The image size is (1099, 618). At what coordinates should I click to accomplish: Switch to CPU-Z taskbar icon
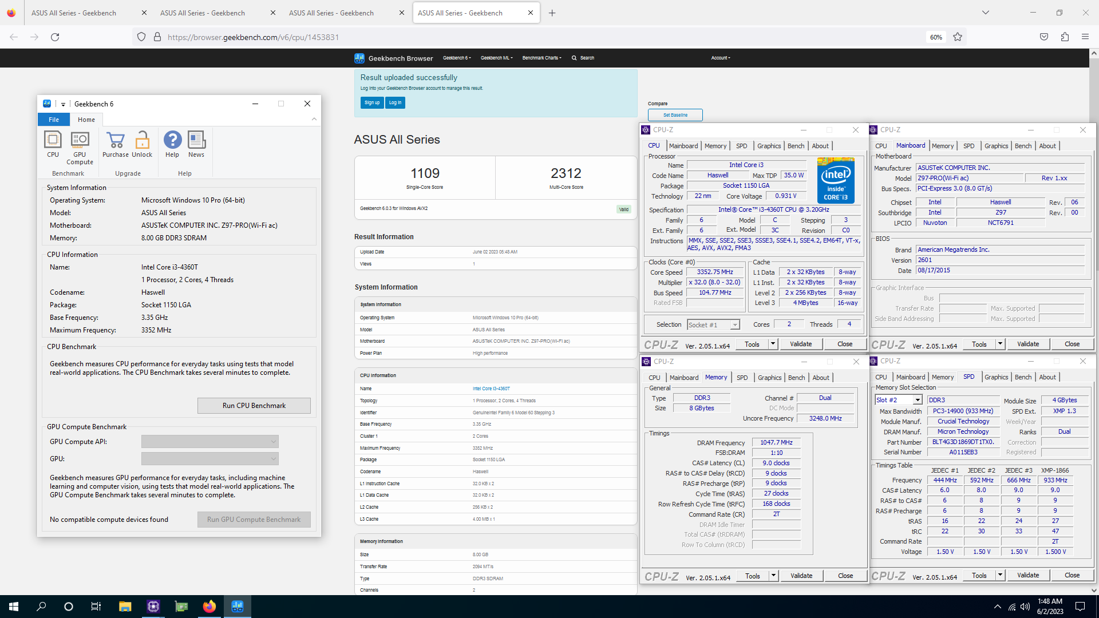pos(153,607)
